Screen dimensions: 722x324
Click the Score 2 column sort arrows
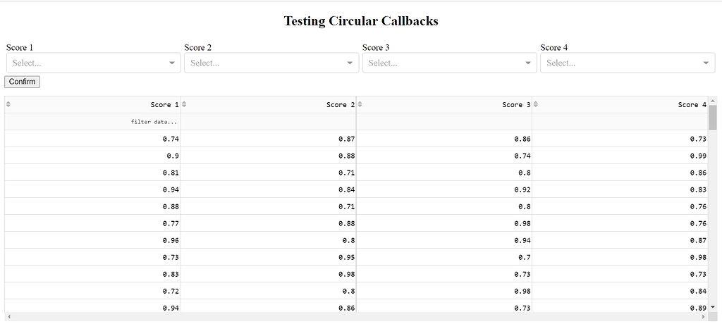click(184, 104)
